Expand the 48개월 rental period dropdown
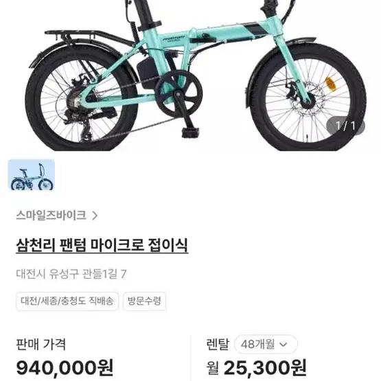Screen dimensions: 381x381 tap(266, 345)
